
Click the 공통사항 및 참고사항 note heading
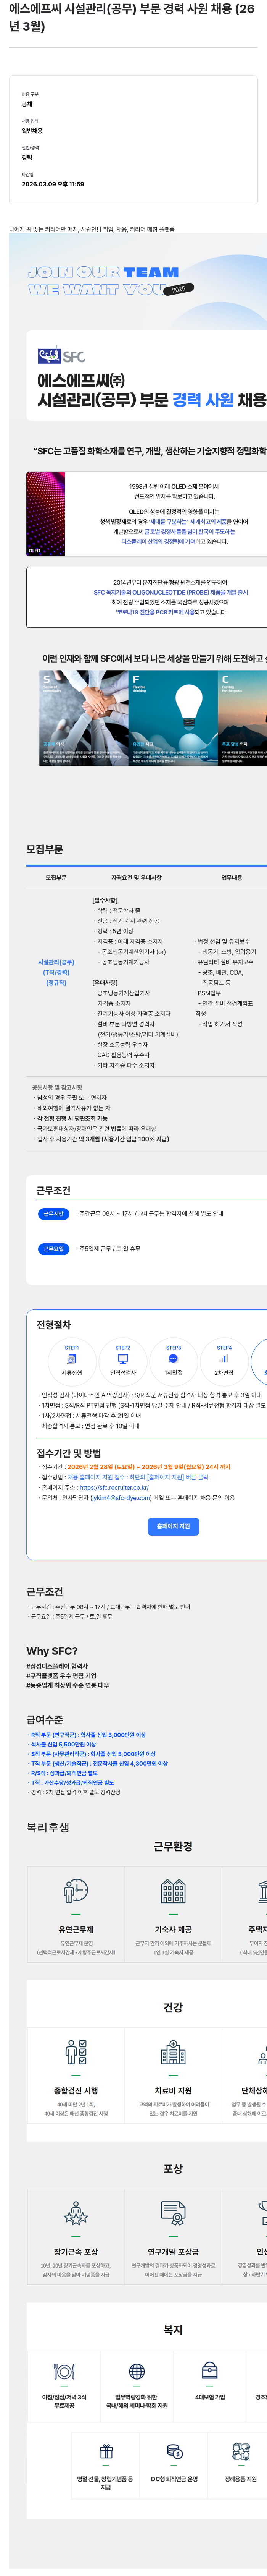[x=57, y=1087]
